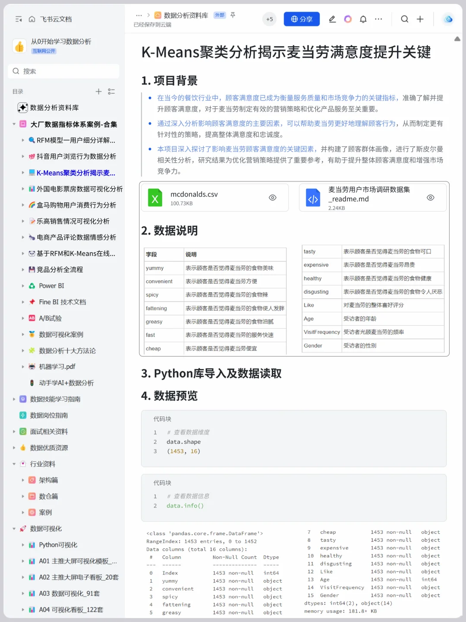This screenshot has width=466, height=622.
Task: Click the 从0开始学习数据分析 workspace title
Action: (61, 41)
